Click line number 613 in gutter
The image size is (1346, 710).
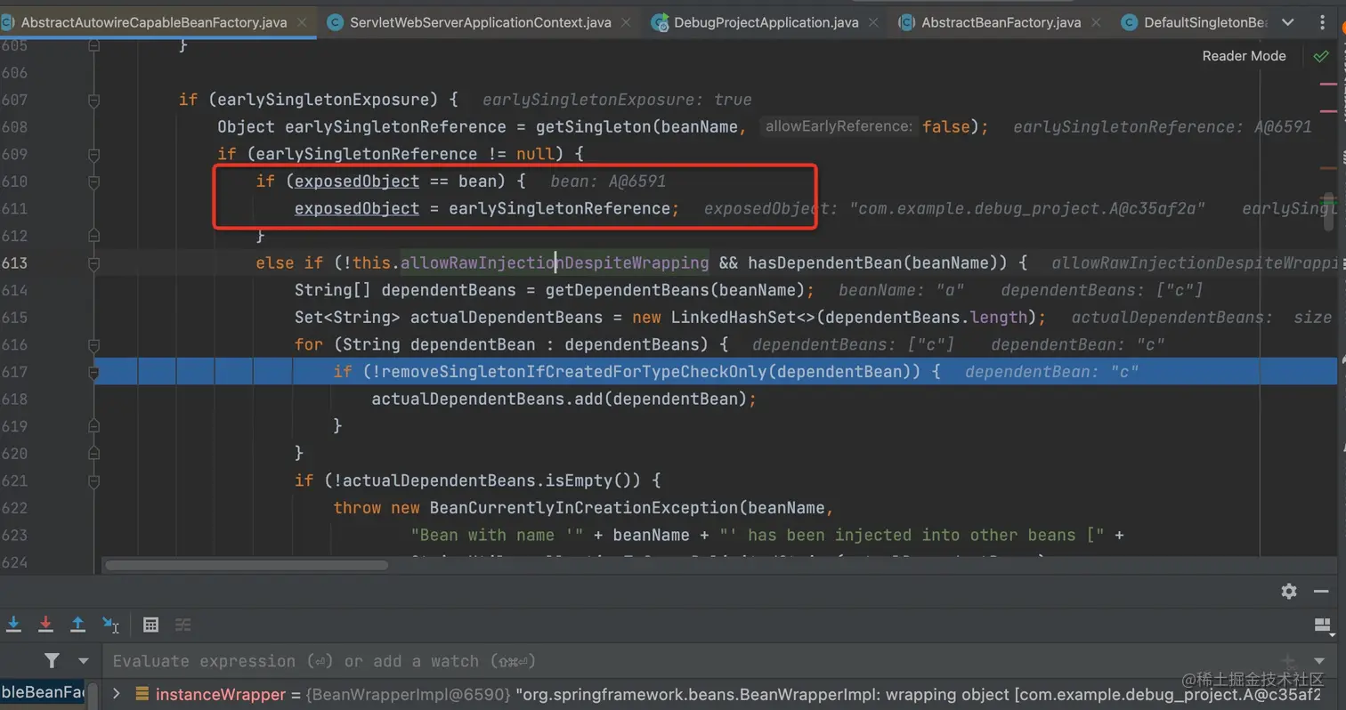coord(14,262)
